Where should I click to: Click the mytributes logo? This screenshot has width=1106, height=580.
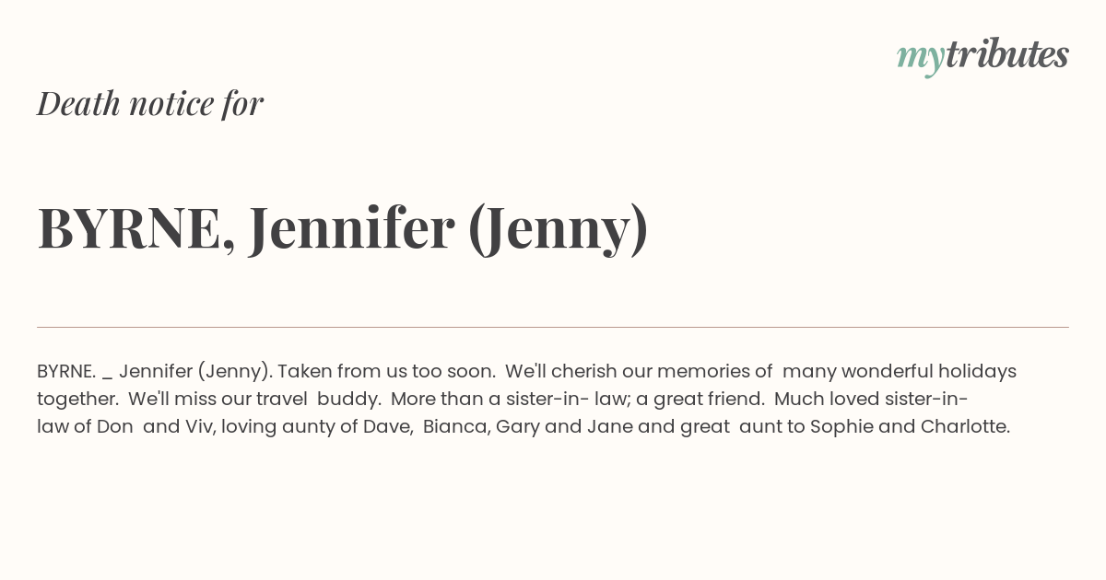click(x=982, y=56)
